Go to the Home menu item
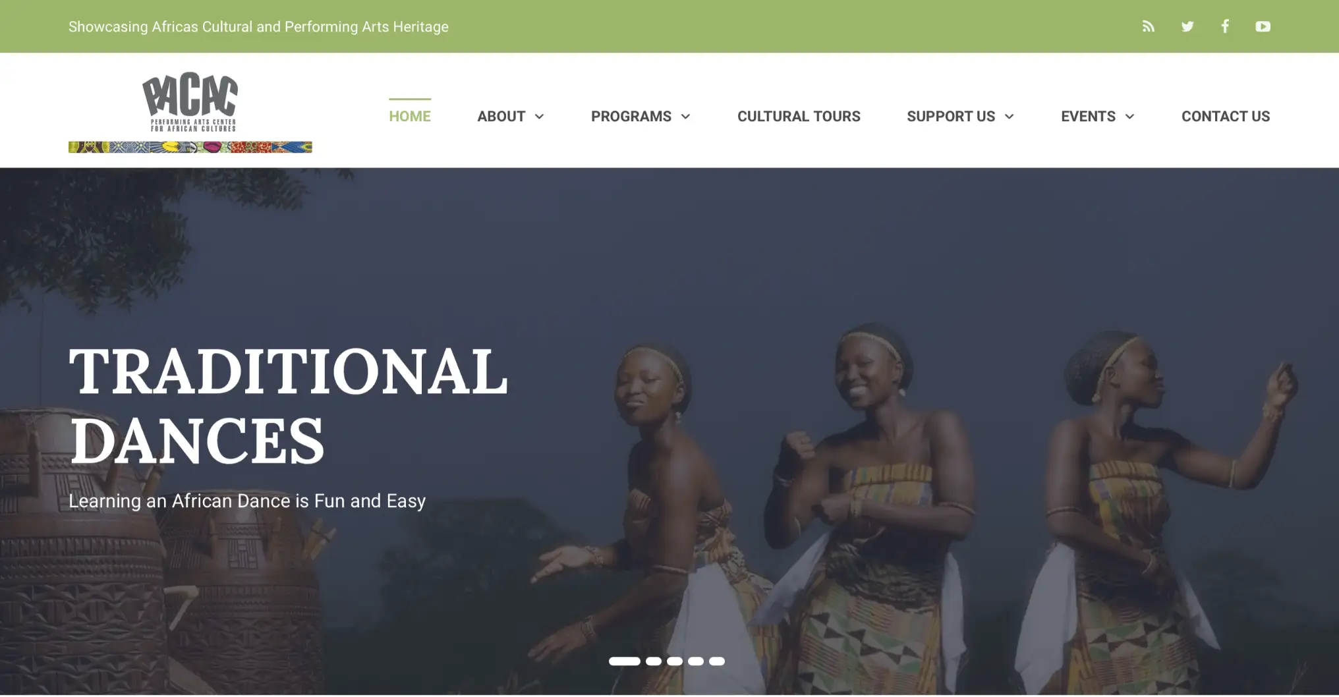 point(410,116)
